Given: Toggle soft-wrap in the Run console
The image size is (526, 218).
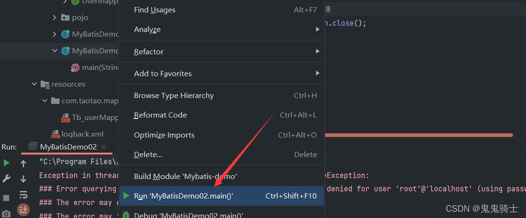Looking at the screenshot, I should pos(23,195).
